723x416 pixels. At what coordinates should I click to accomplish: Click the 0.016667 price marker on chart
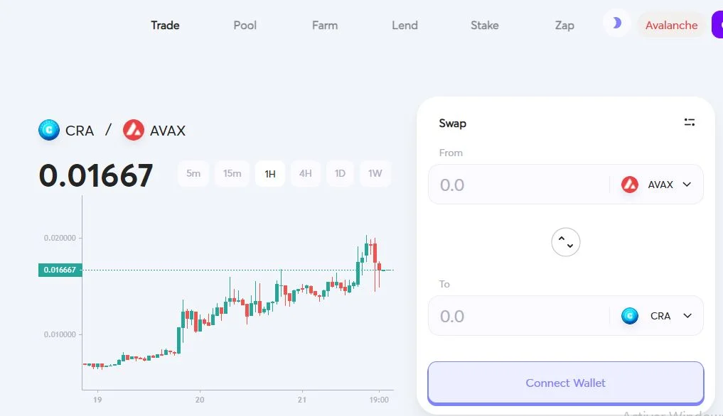point(60,270)
